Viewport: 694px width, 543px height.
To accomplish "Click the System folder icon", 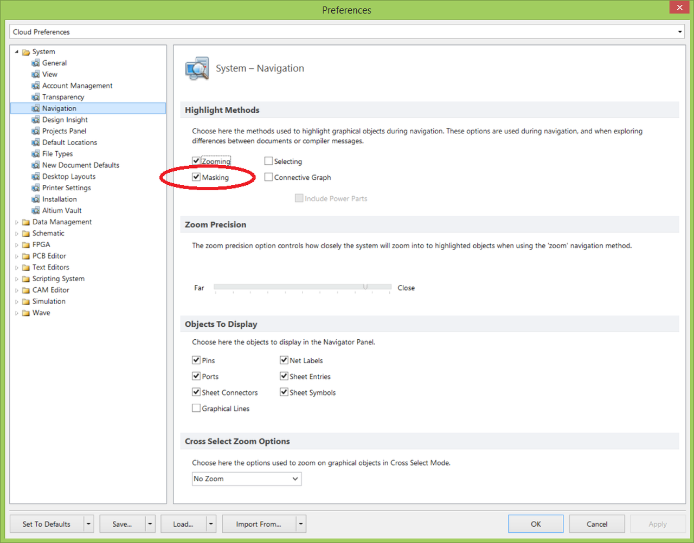I will (x=25, y=52).
